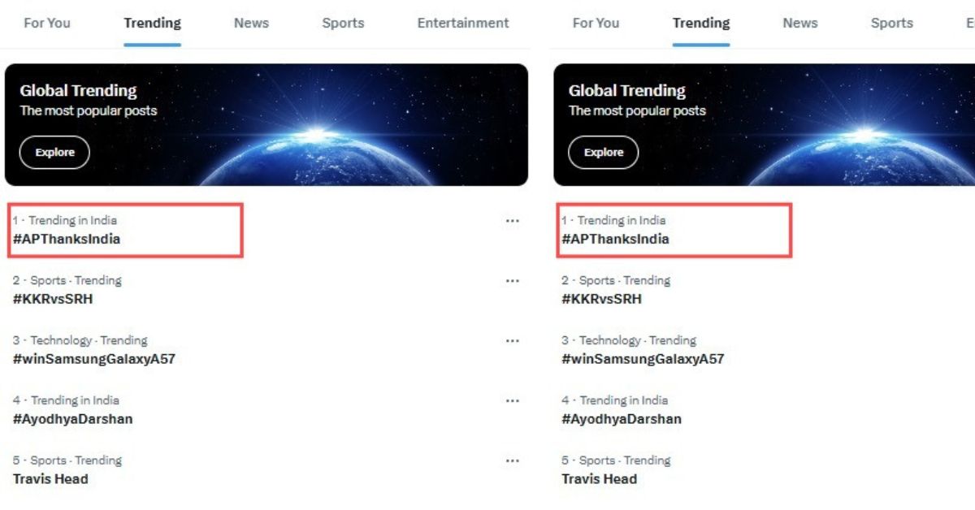Click Explore button in left Global Trending banner
Viewport: 975px width, 510px height.
point(54,153)
